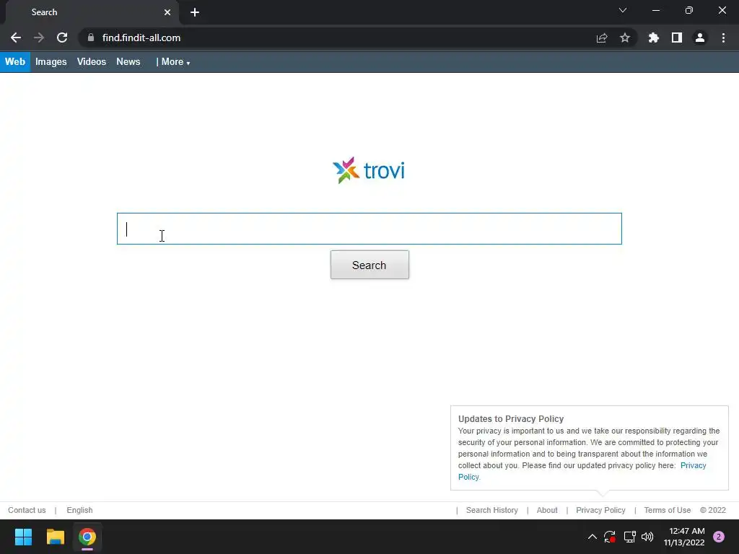Bookmark this tab with star
This screenshot has height=554, width=739.
pyautogui.click(x=625, y=38)
